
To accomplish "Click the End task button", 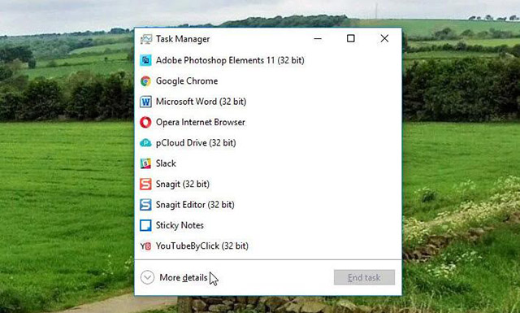I will [x=364, y=277].
